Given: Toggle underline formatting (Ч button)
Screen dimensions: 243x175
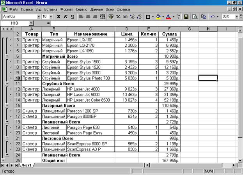Looking at the screenshot, I should pyautogui.click(x=73, y=17).
